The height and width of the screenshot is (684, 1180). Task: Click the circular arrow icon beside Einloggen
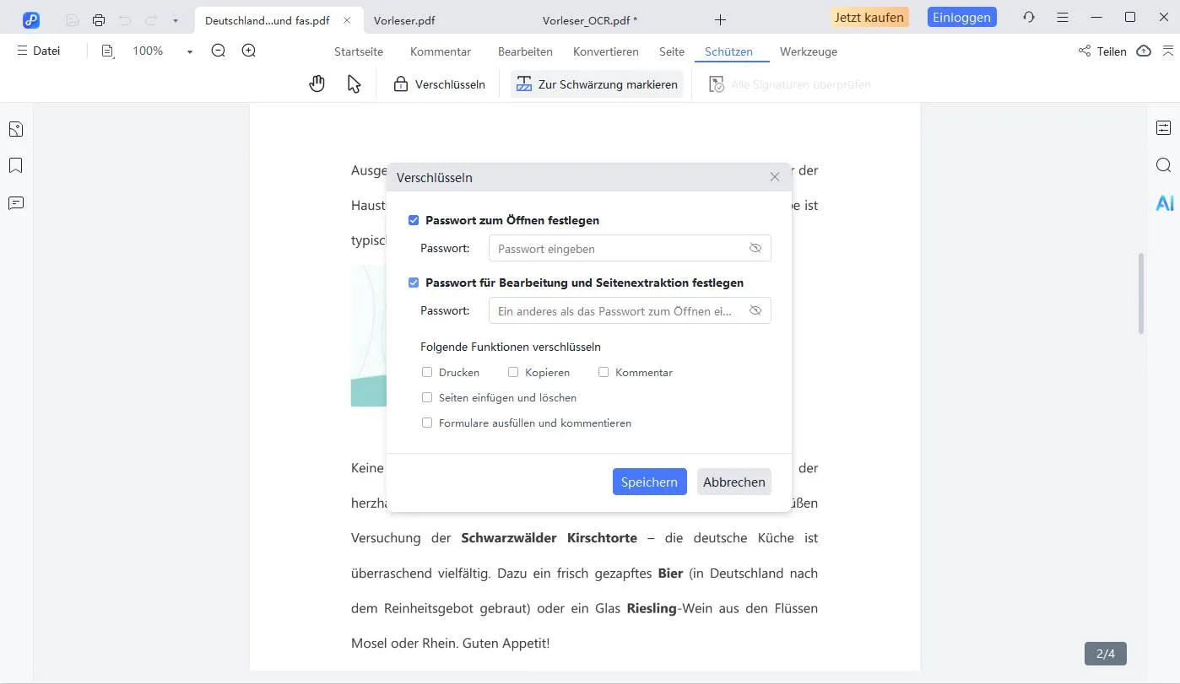click(x=1028, y=17)
